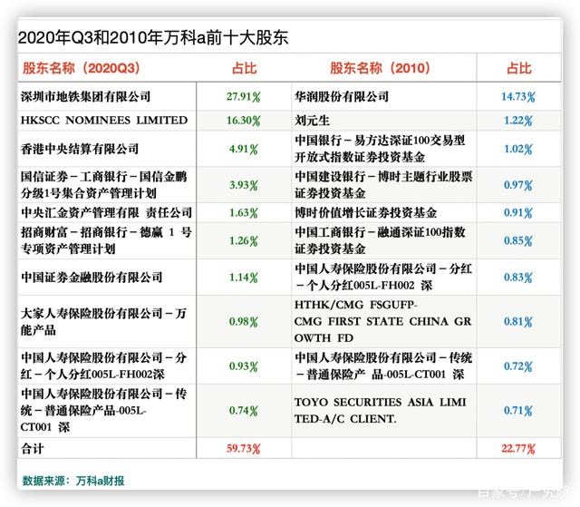
Task: Select the 0.98% percentage
Action: click(244, 322)
